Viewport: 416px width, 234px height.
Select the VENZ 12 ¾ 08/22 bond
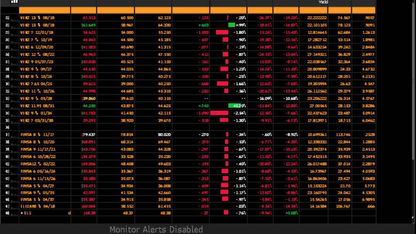37,55
